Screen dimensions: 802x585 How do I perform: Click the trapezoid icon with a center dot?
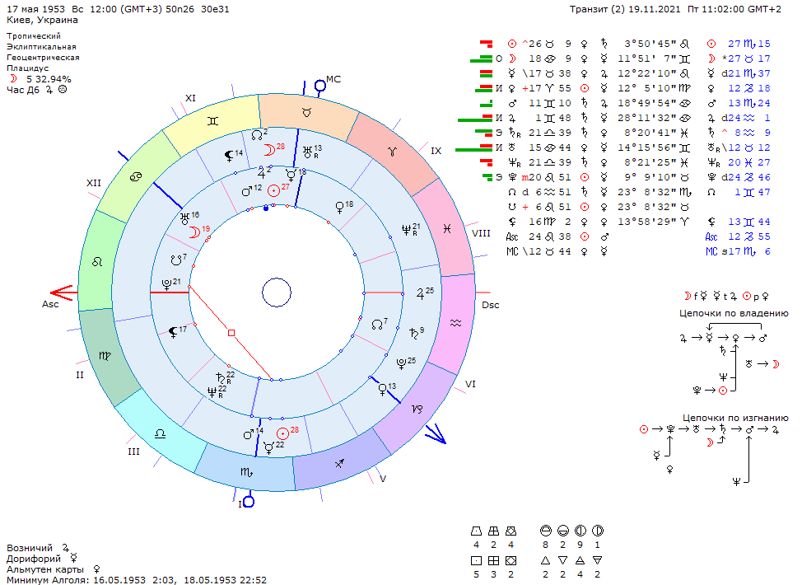pyautogui.click(x=476, y=531)
